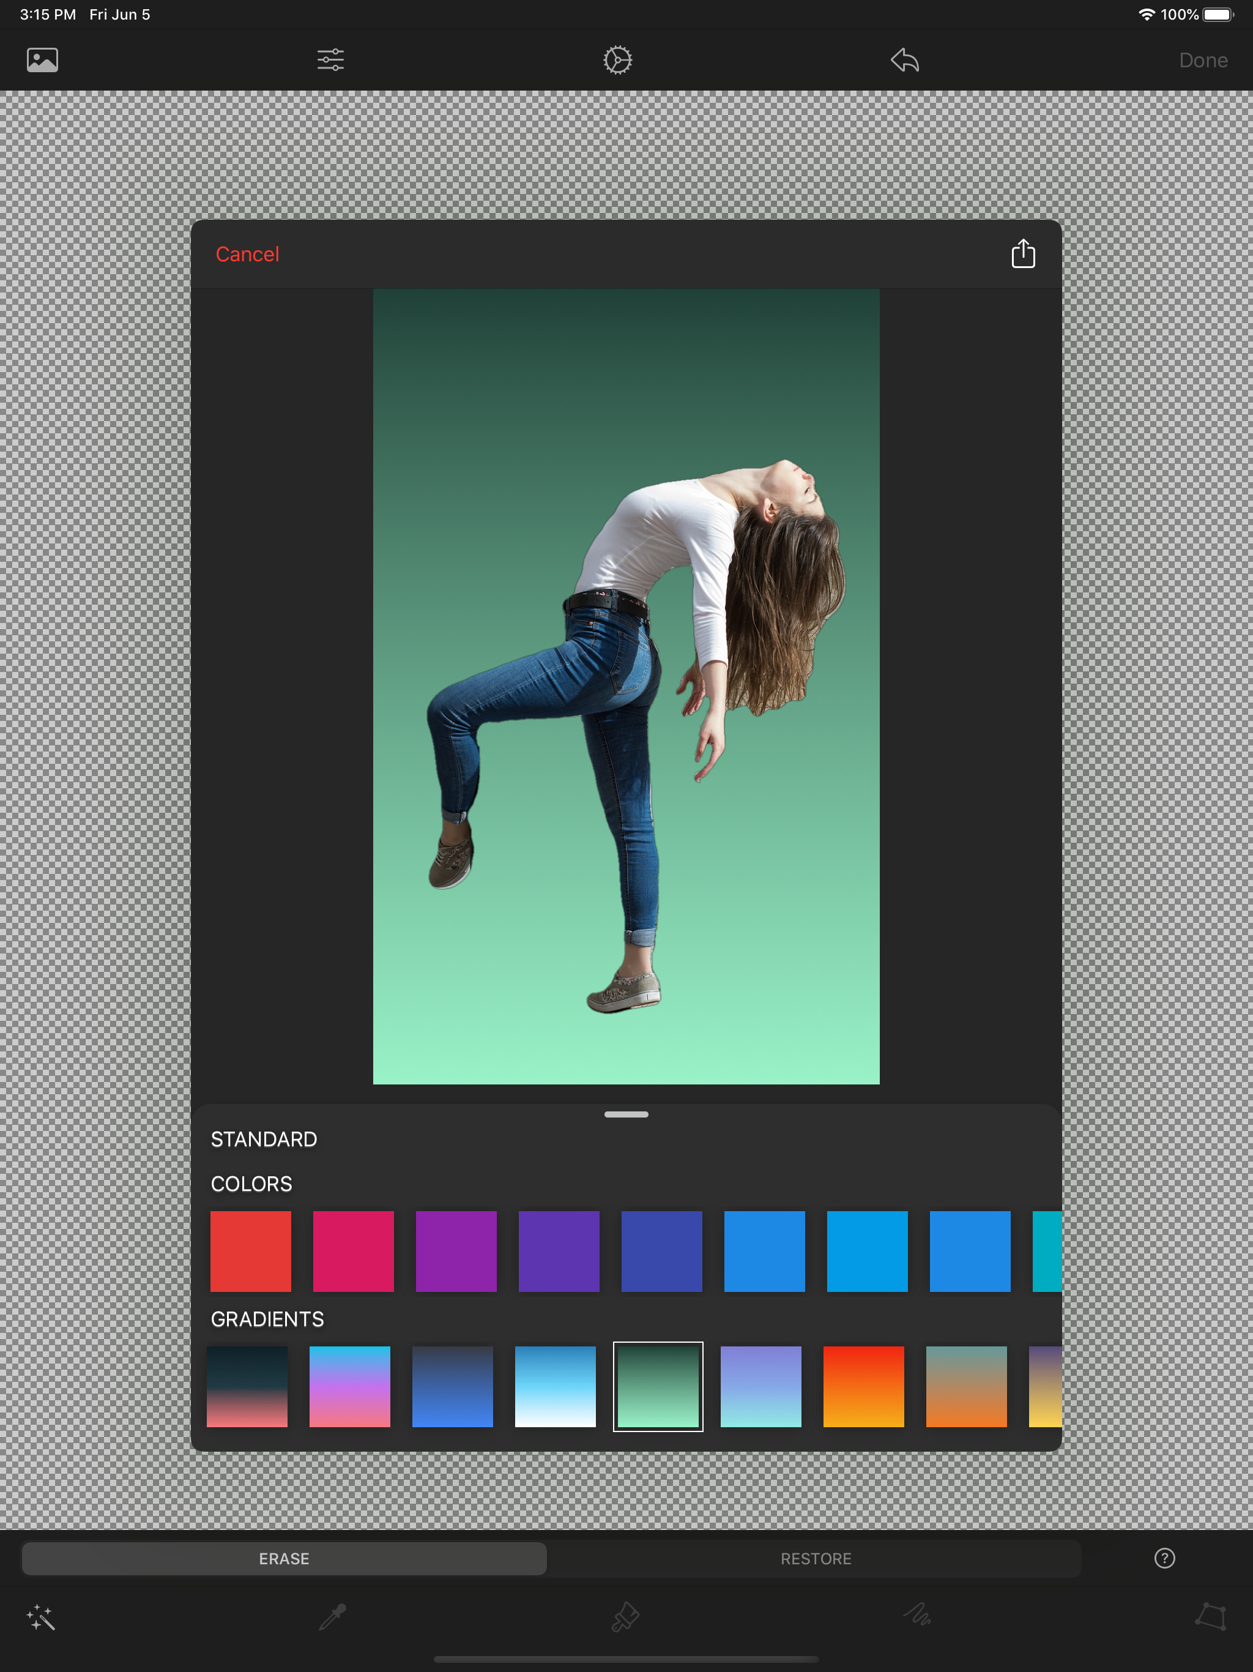Screen dimensions: 1253x1672
Task: Open the photo library icon
Action: click(42, 60)
